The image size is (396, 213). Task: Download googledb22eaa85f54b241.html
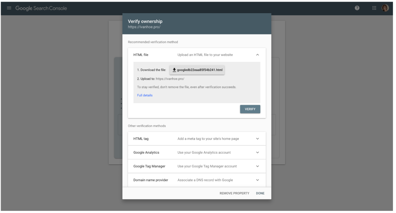coord(197,70)
